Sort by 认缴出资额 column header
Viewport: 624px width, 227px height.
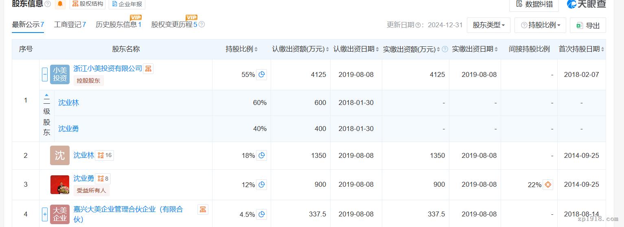(300, 49)
